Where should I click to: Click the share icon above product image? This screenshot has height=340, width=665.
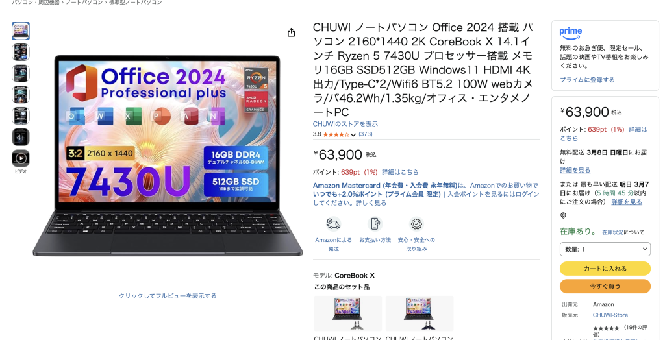291,32
